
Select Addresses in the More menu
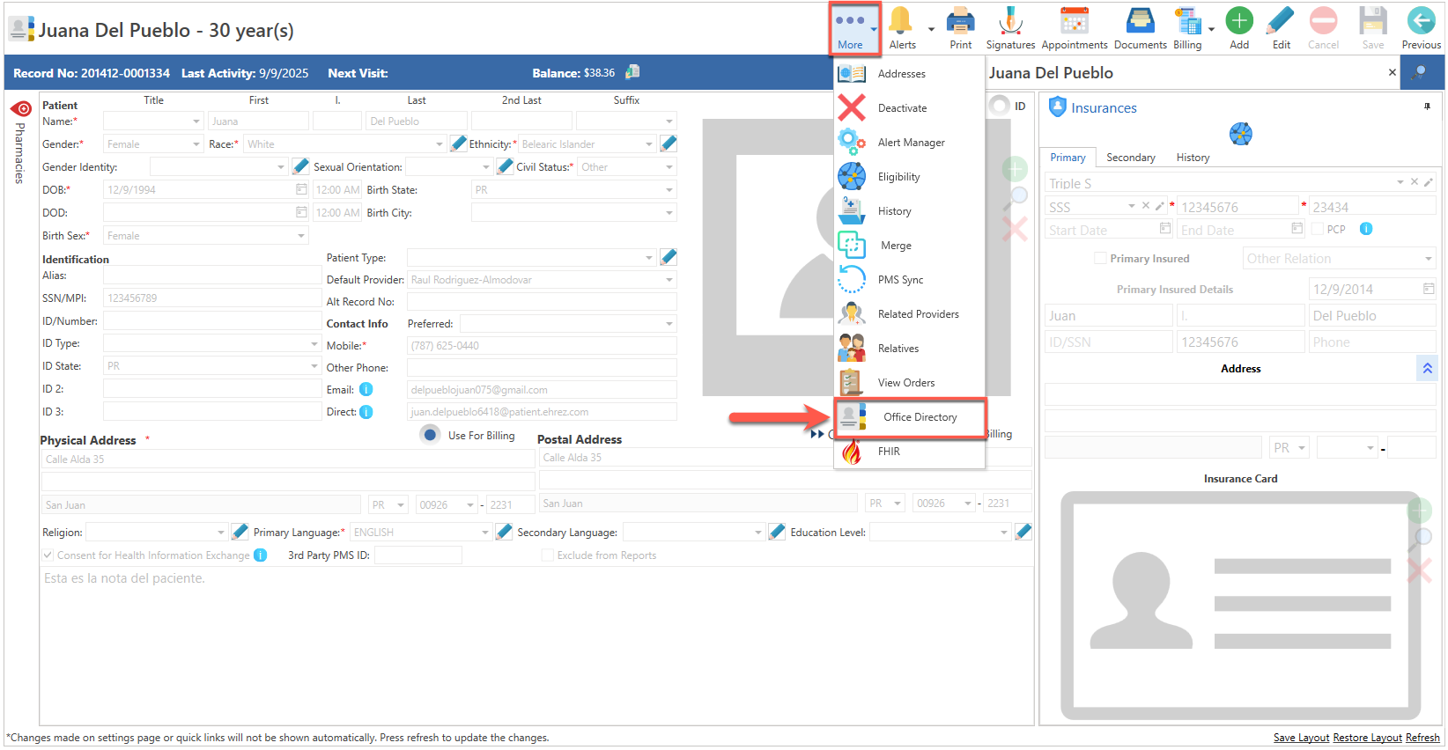click(x=909, y=74)
